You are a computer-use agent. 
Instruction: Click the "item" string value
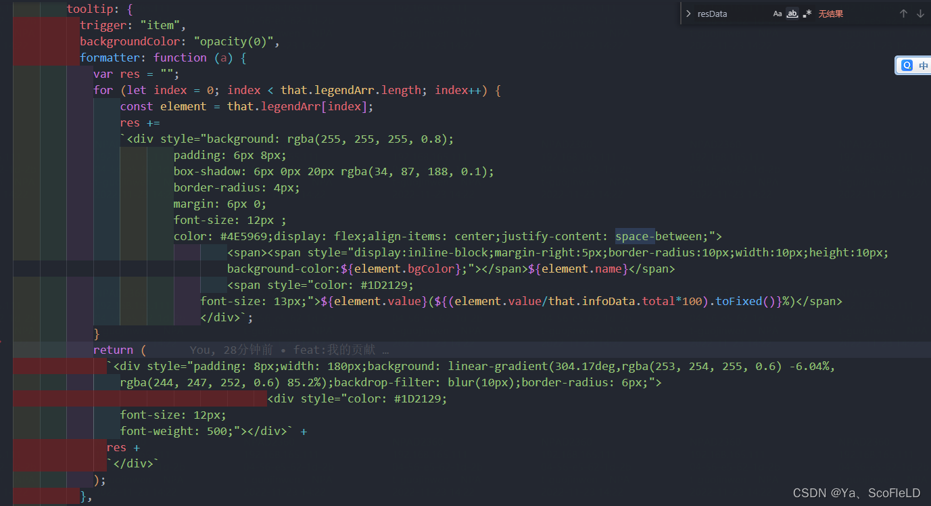(160, 25)
